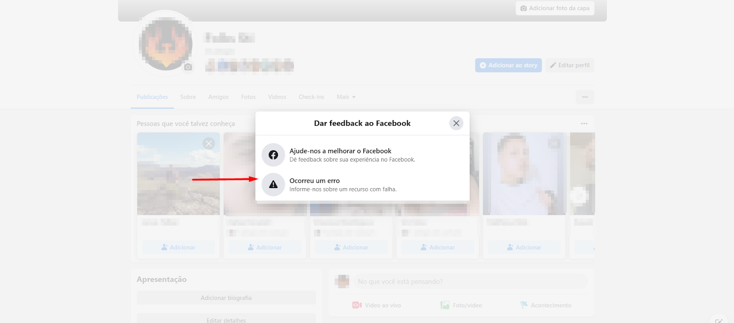
Task: Open first suggested person's landscape photo
Action: [x=178, y=174]
